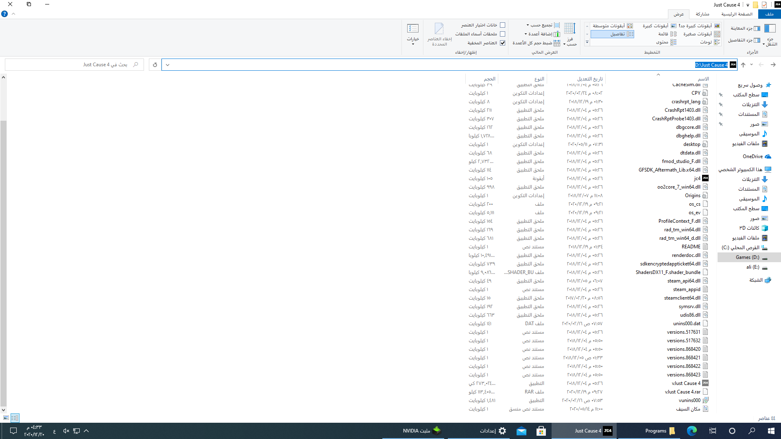
Task: Sort by تاريخ التعديل date modified header
Action: tap(576, 79)
